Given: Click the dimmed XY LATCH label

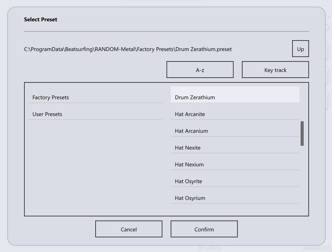Looking at the screenshot, I should (x=210, y=248).
